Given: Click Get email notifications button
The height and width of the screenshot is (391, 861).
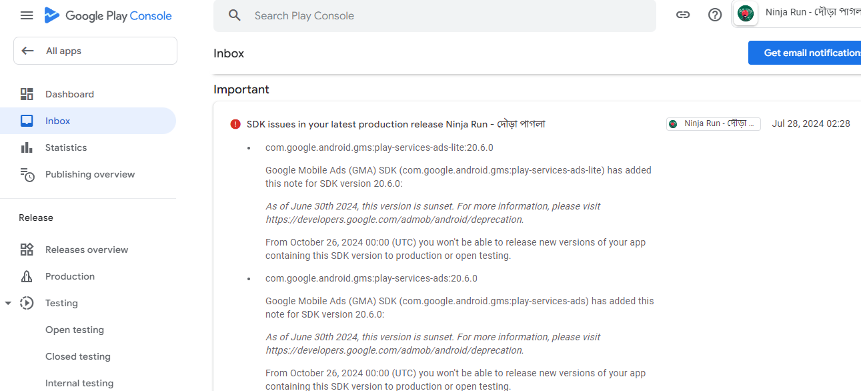Looking at the screenshot, I should [805, 53].
